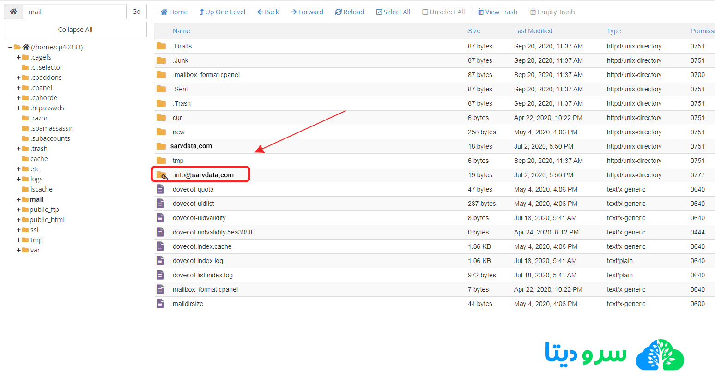Click the View Trash icon
Viewport: 715px width, 390px height.
tap(482, 12)
